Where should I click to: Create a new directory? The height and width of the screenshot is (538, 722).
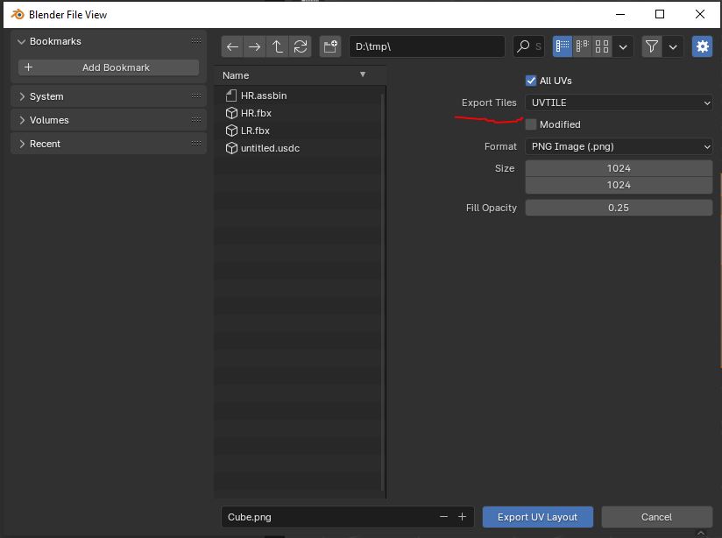point(330,46)
